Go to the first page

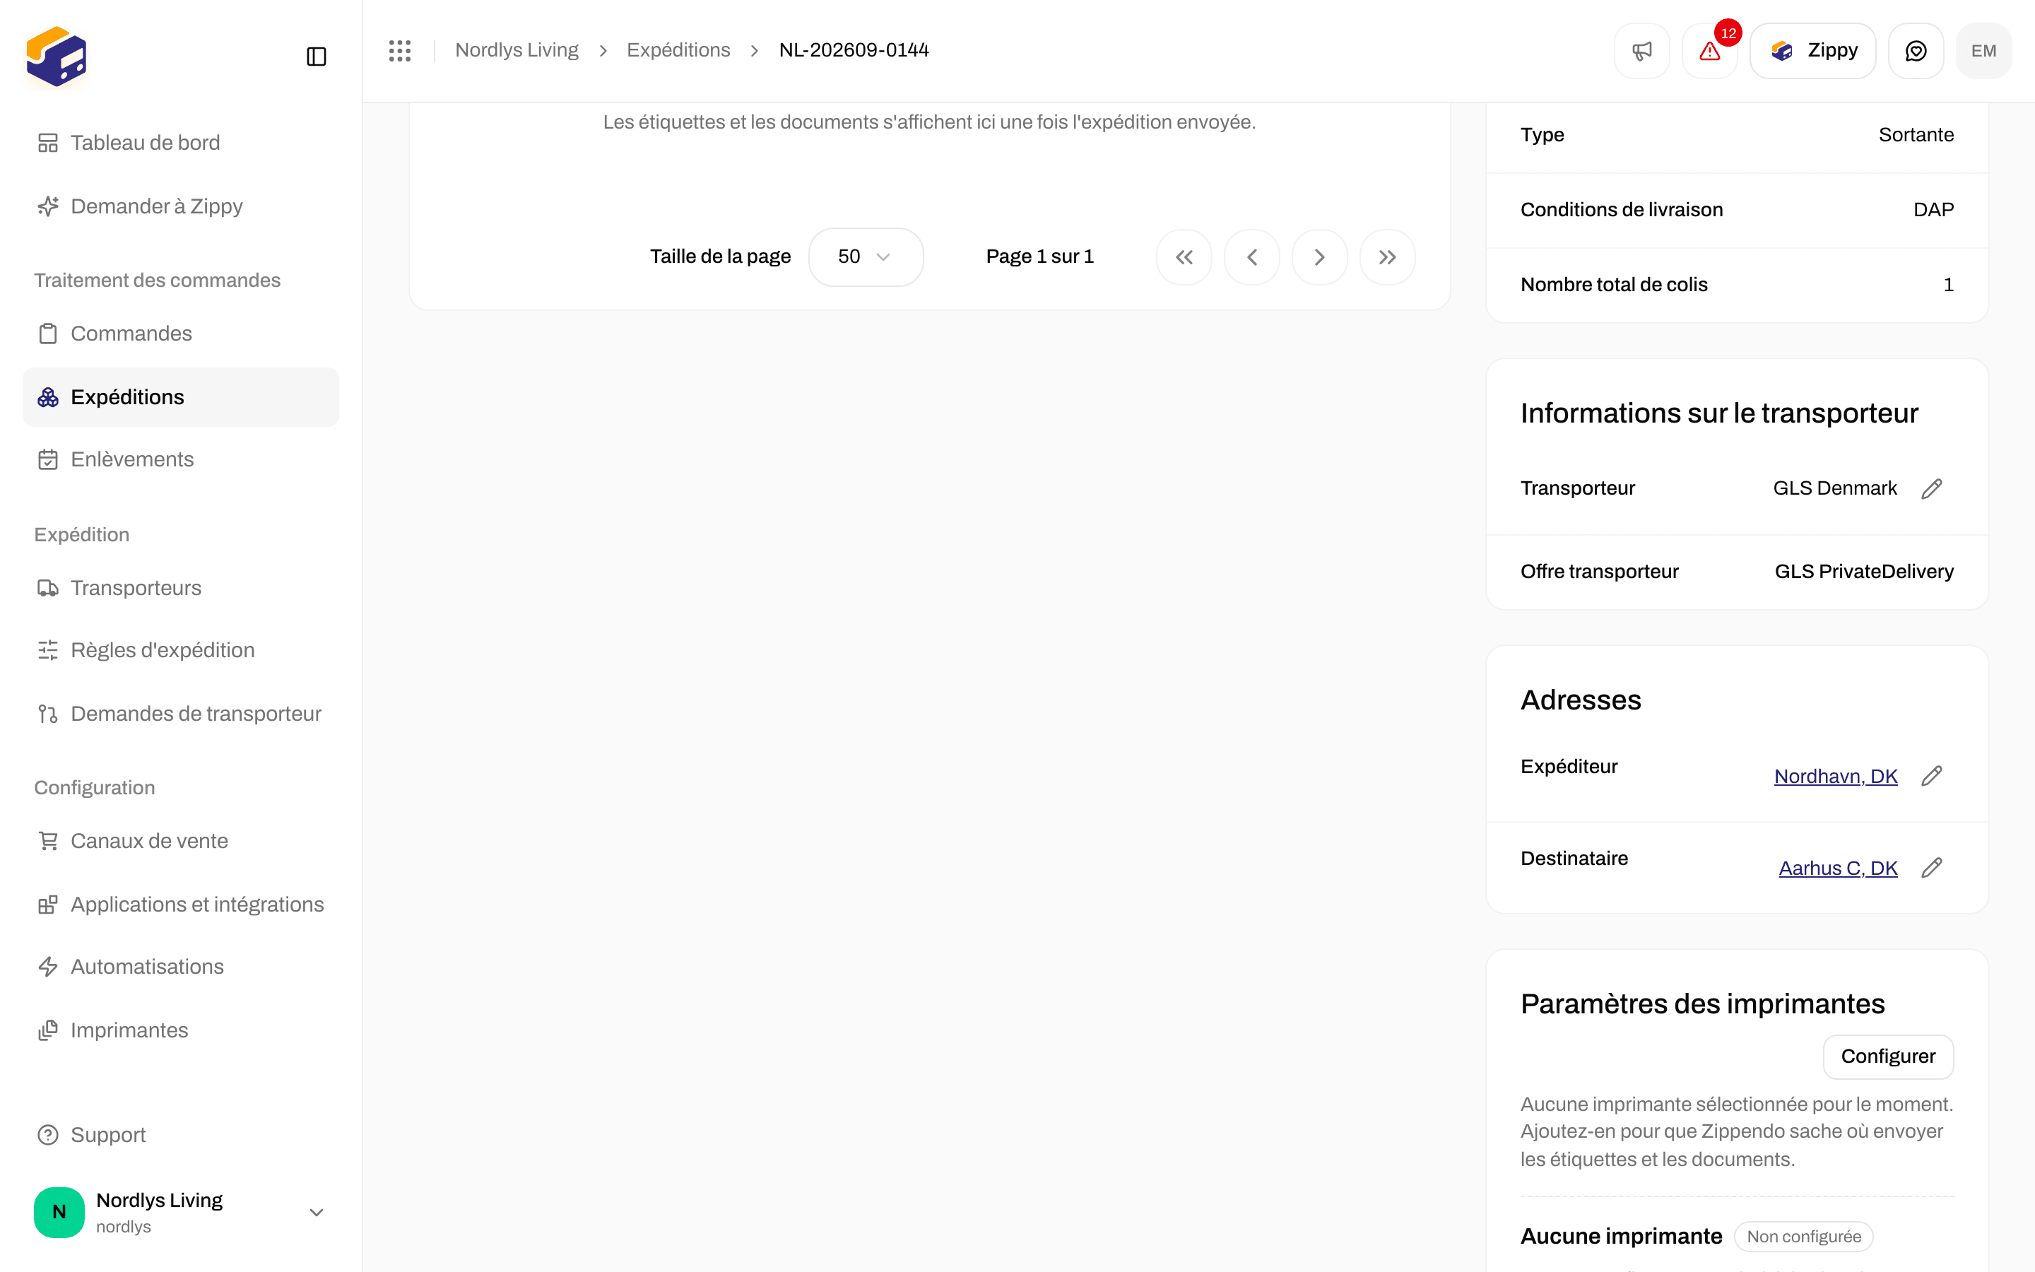(x=1184, y=257)
